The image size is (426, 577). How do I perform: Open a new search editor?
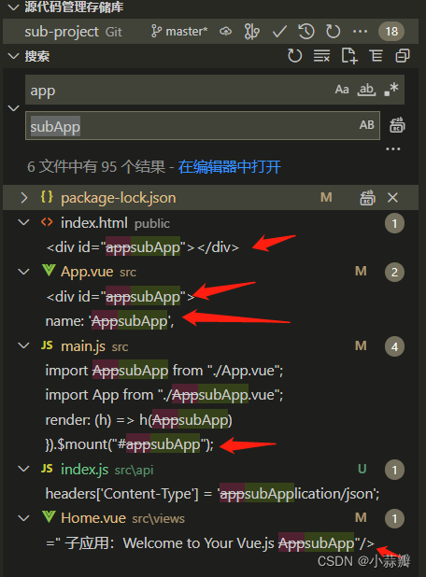pos(349,56)
